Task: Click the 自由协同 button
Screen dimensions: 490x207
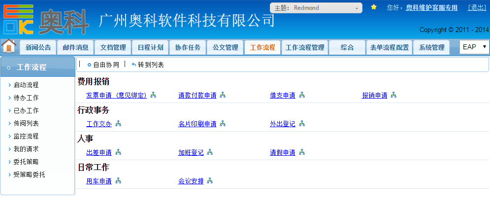Action: (x=103, y=65)
